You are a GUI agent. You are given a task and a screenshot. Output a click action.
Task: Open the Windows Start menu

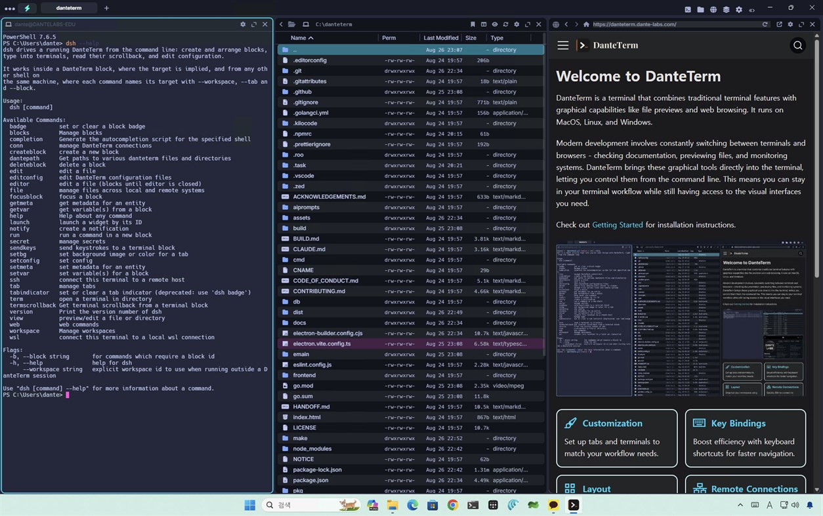pyautogui.click(x=249, y=505)
